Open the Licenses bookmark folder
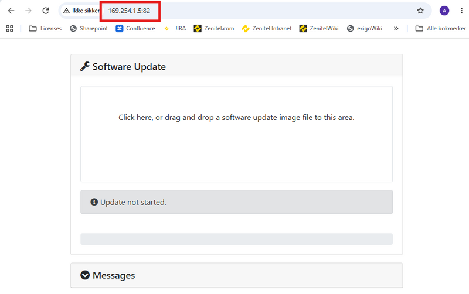 tap(45, 28)
